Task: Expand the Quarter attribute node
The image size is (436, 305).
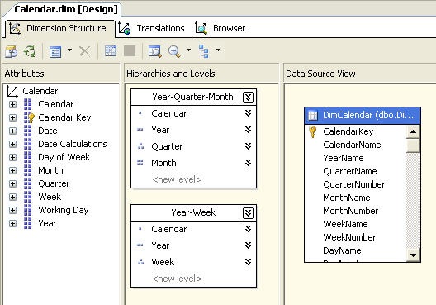Action: point(12,183)
